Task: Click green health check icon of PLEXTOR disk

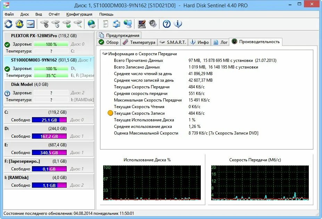Action: 7,44
